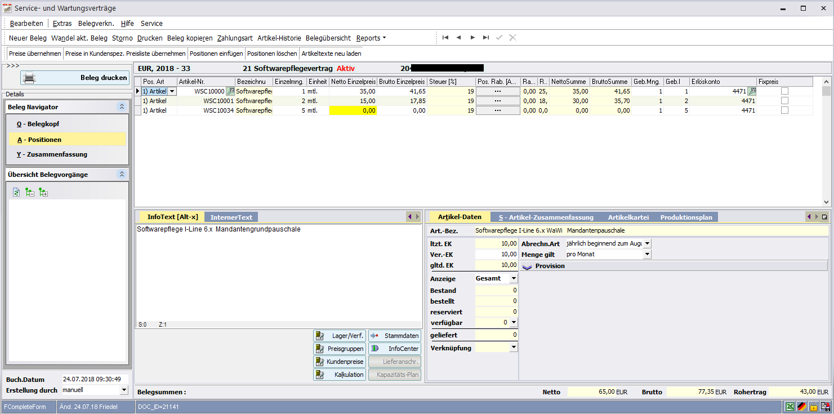Viewport: 834px width, 414px height.
Task: Open article lookup next to WSC10000
Action: click(x=230, y=91)
